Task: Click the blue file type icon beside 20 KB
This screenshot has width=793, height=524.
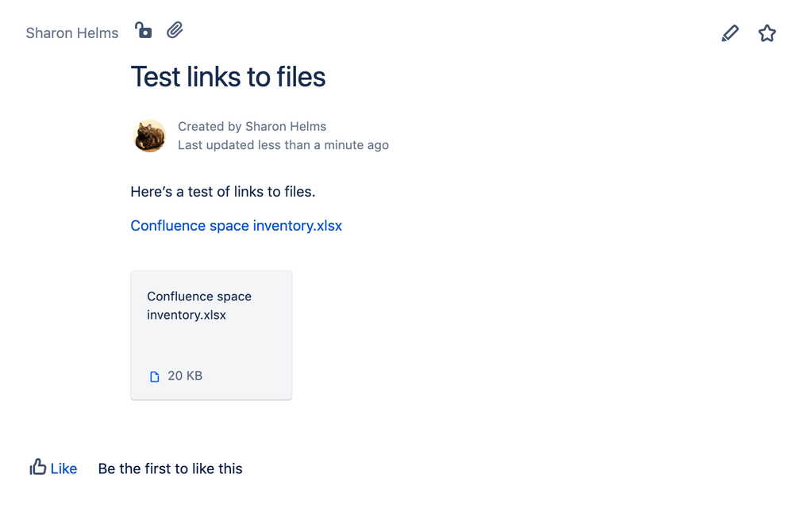Action: point(153,376)
